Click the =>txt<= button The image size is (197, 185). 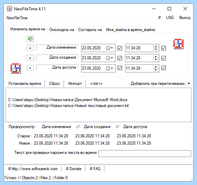coord(96,84)
